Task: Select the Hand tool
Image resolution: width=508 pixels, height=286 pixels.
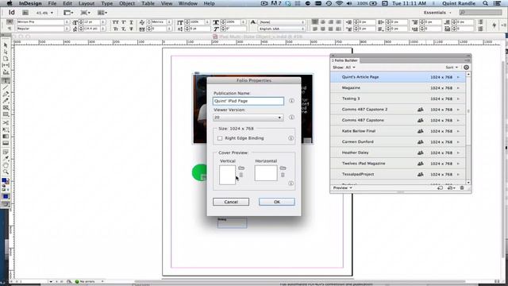Action: [6, 165]
